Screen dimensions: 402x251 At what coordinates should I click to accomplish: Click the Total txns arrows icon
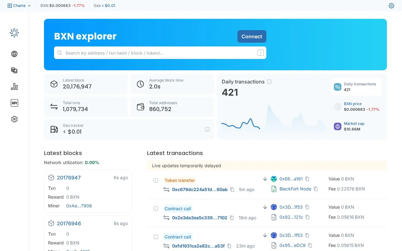(54, 107)
